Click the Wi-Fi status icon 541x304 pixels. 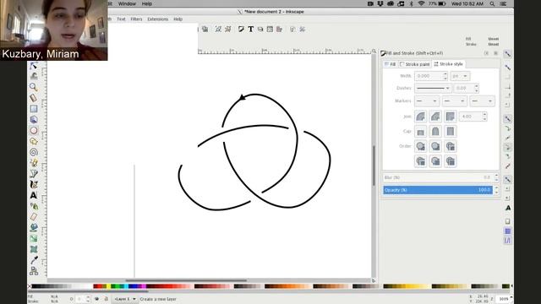point(421,3)
